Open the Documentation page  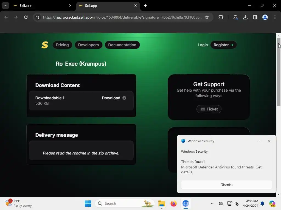pos(122,45)
